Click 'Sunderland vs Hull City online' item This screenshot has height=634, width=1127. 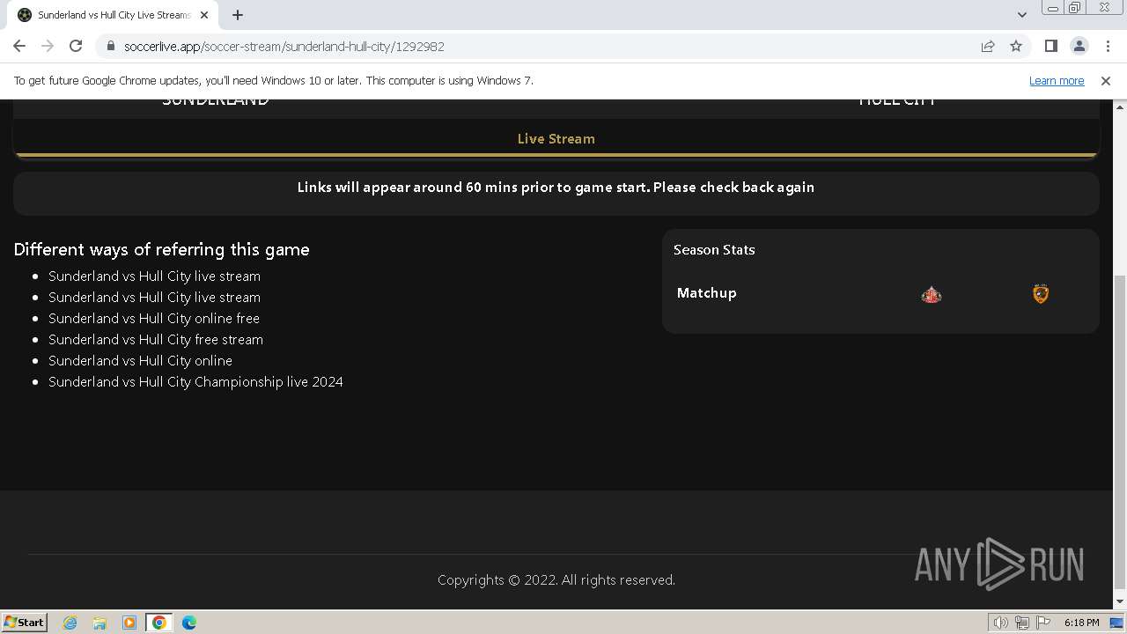tap(140, 361)
